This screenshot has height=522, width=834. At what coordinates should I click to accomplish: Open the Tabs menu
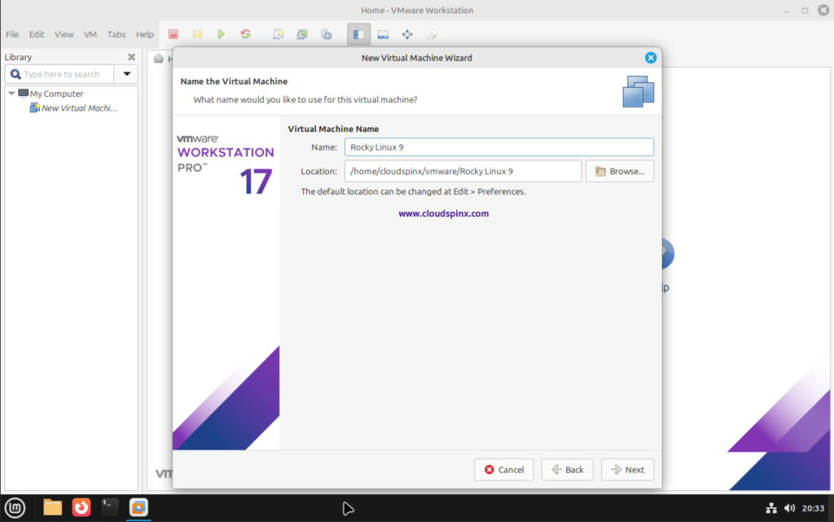[116, 34]
